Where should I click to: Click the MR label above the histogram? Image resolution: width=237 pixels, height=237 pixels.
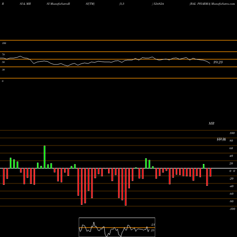click(211, 123)
